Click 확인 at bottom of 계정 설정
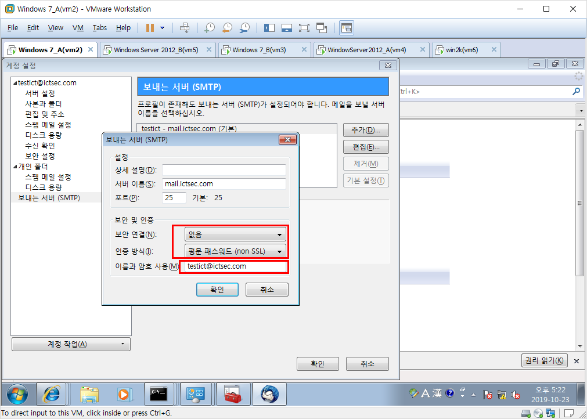The height and width of the screenshot is (419, 587). (x=318, y=364)
